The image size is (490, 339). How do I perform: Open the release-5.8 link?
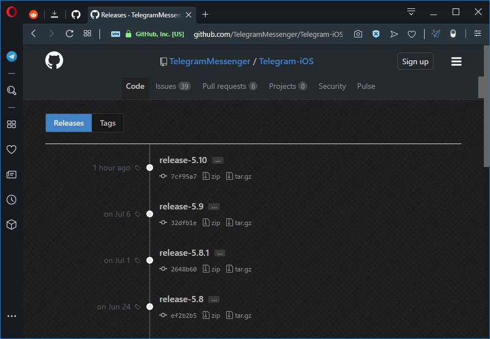pos(181,299)
